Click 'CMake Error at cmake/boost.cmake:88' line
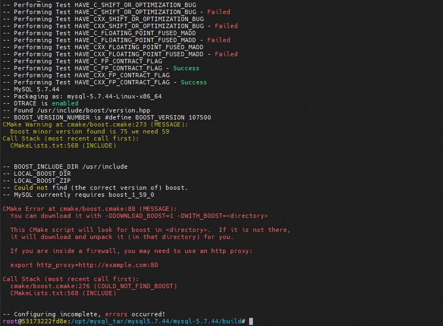The image size is (443, 326). 89,209
